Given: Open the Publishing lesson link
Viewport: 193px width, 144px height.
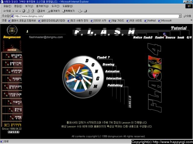Looking at the screenshot, I should pos(115,85).
